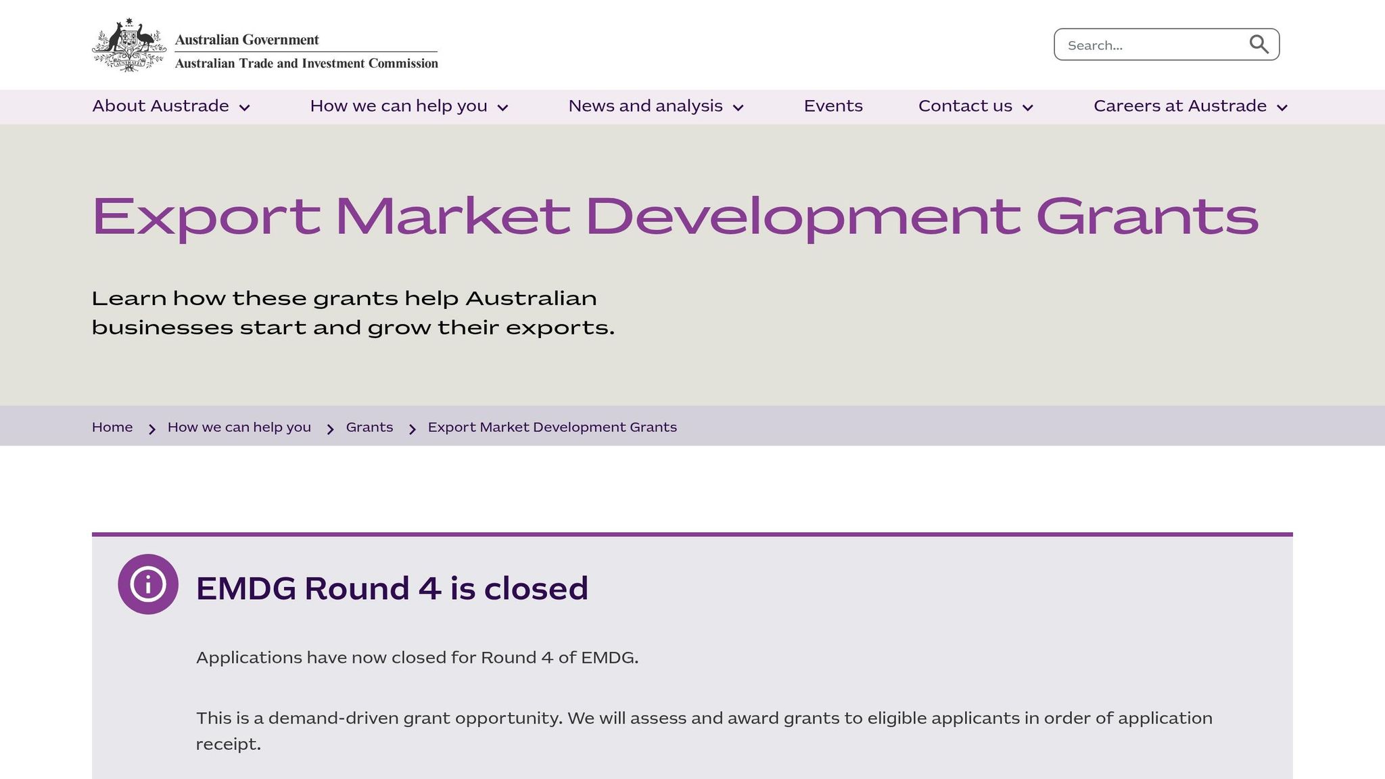1385x779 pixels.
Task: Click the search magnifier icon
Action: (1259, 44)
